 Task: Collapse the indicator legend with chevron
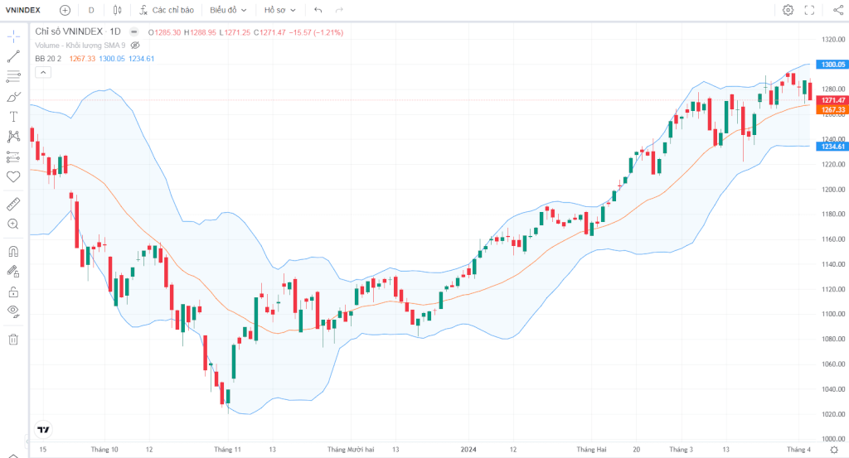point(43,72)
